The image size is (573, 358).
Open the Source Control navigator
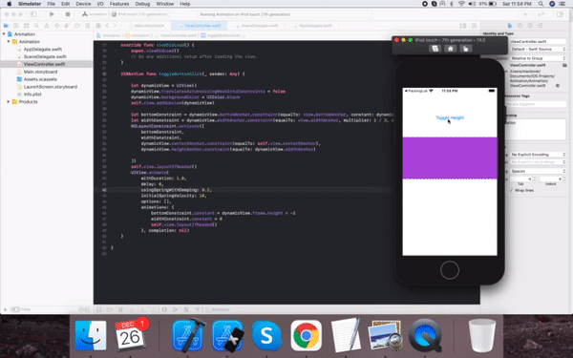15,26
